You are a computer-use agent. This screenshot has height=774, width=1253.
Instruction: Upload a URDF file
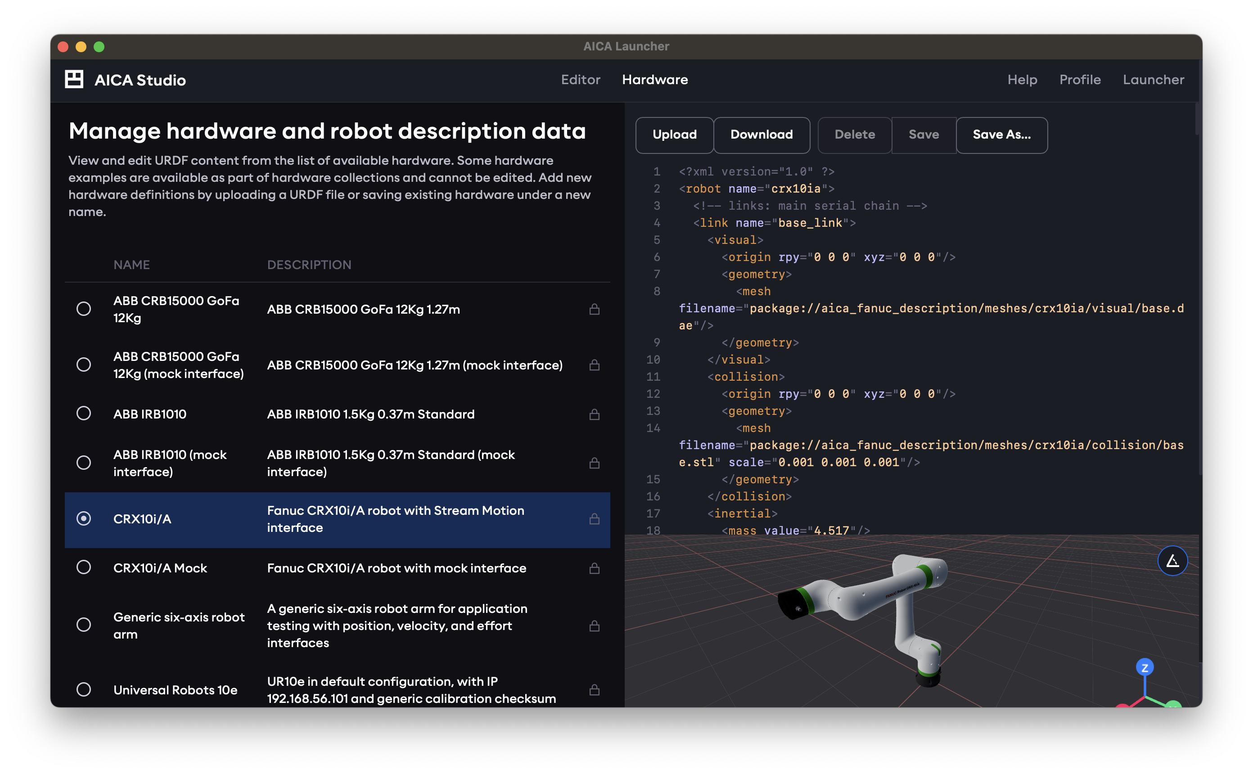coord(674,135)
